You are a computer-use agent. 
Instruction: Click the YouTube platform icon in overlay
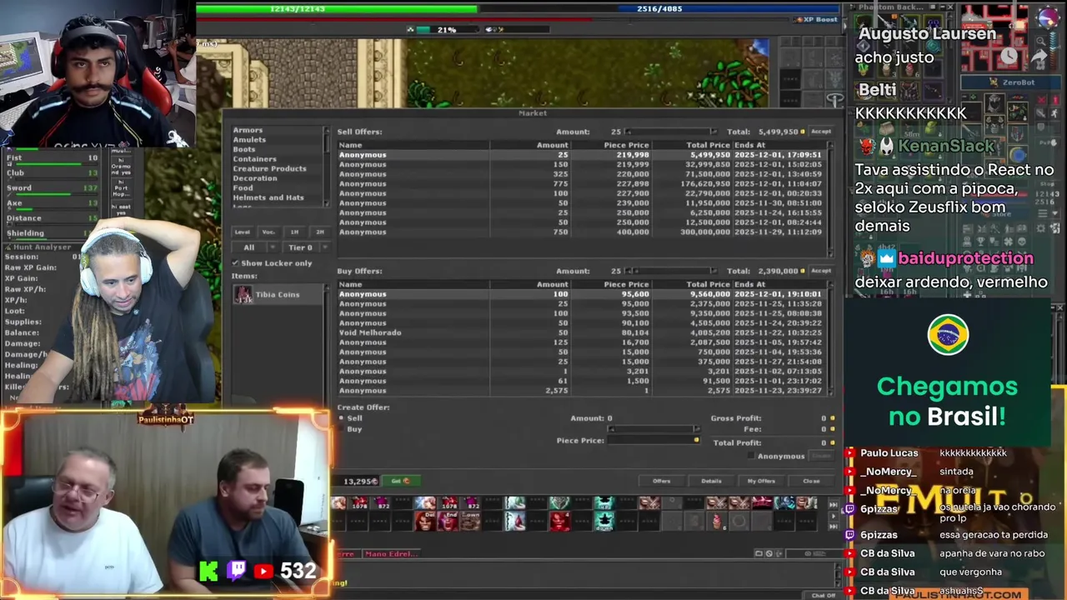coord(263,571)
